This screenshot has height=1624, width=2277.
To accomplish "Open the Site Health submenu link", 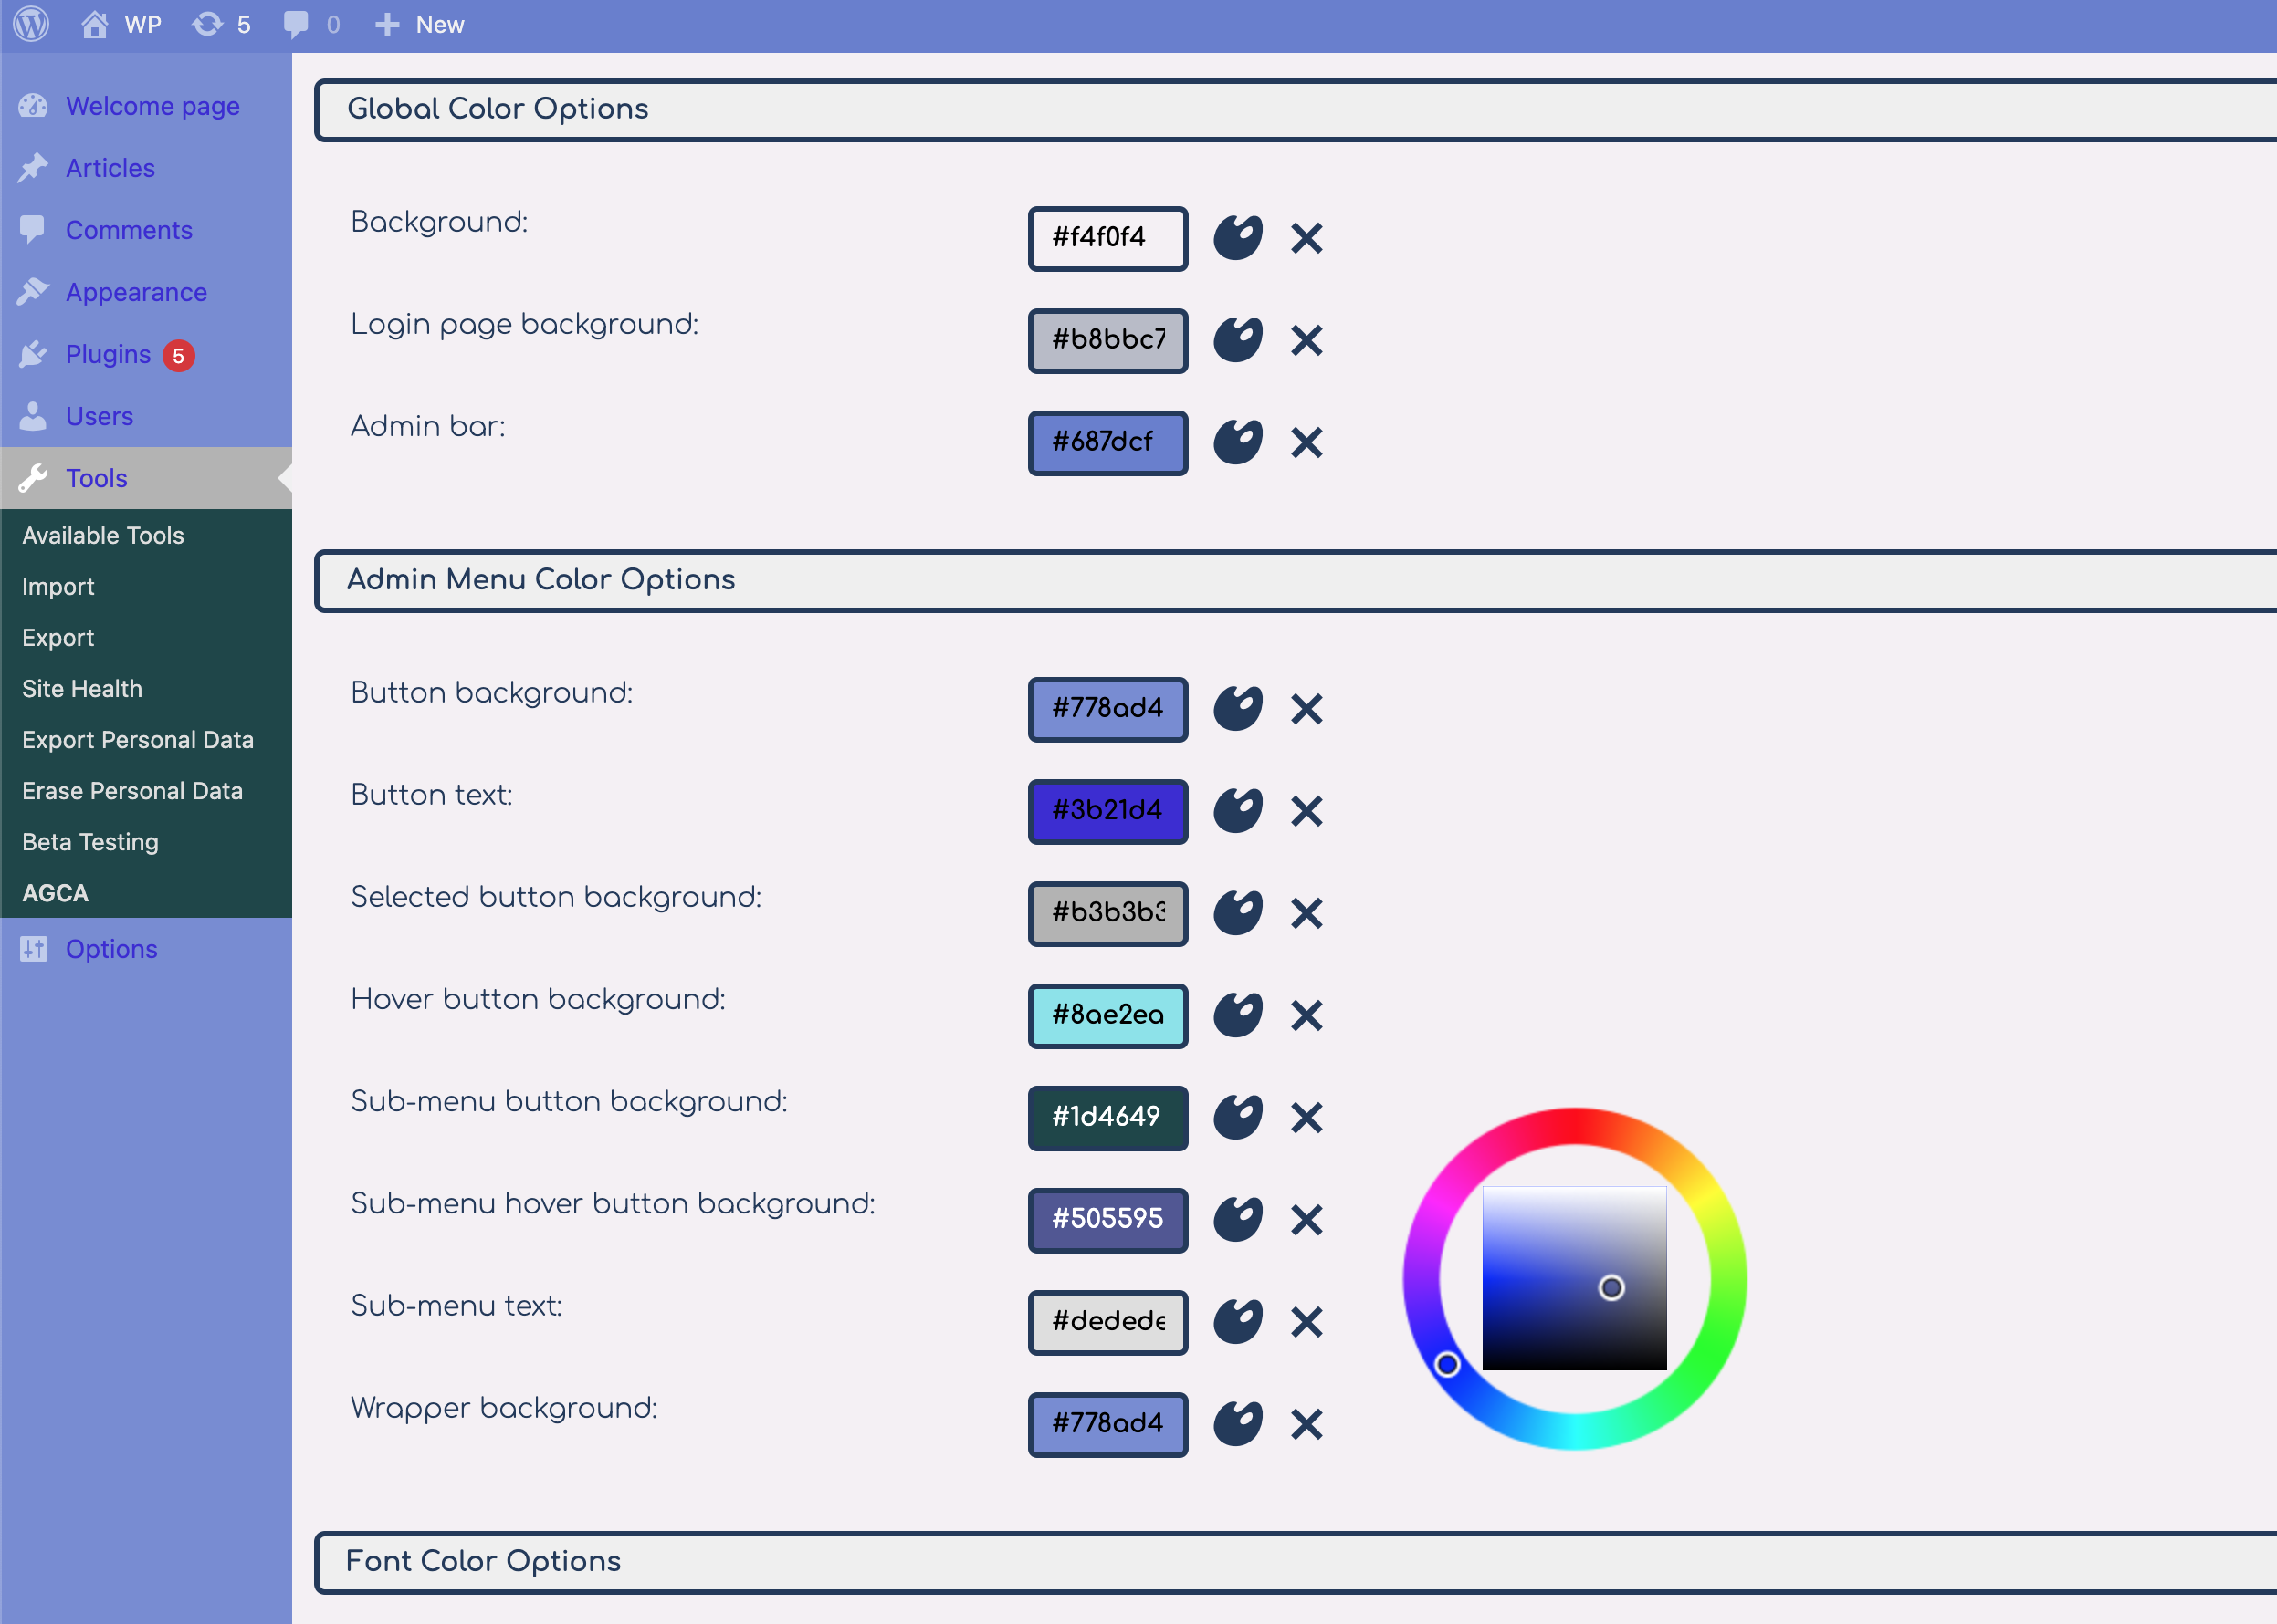I will [x=82, y=689].
